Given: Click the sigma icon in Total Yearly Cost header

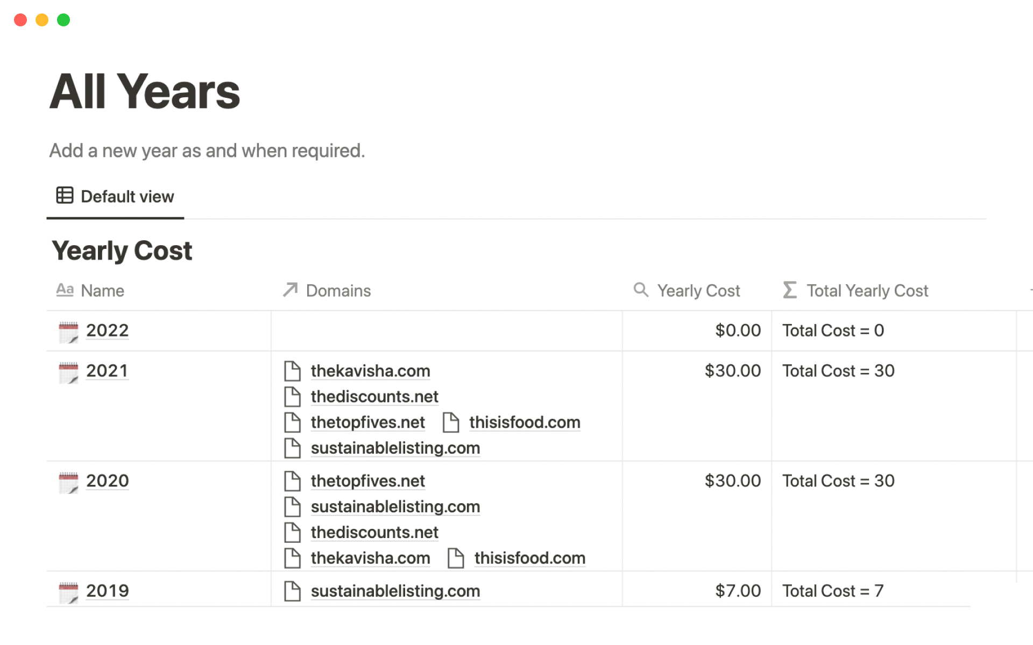Looking at the screenshot, I should click(789, 290).
